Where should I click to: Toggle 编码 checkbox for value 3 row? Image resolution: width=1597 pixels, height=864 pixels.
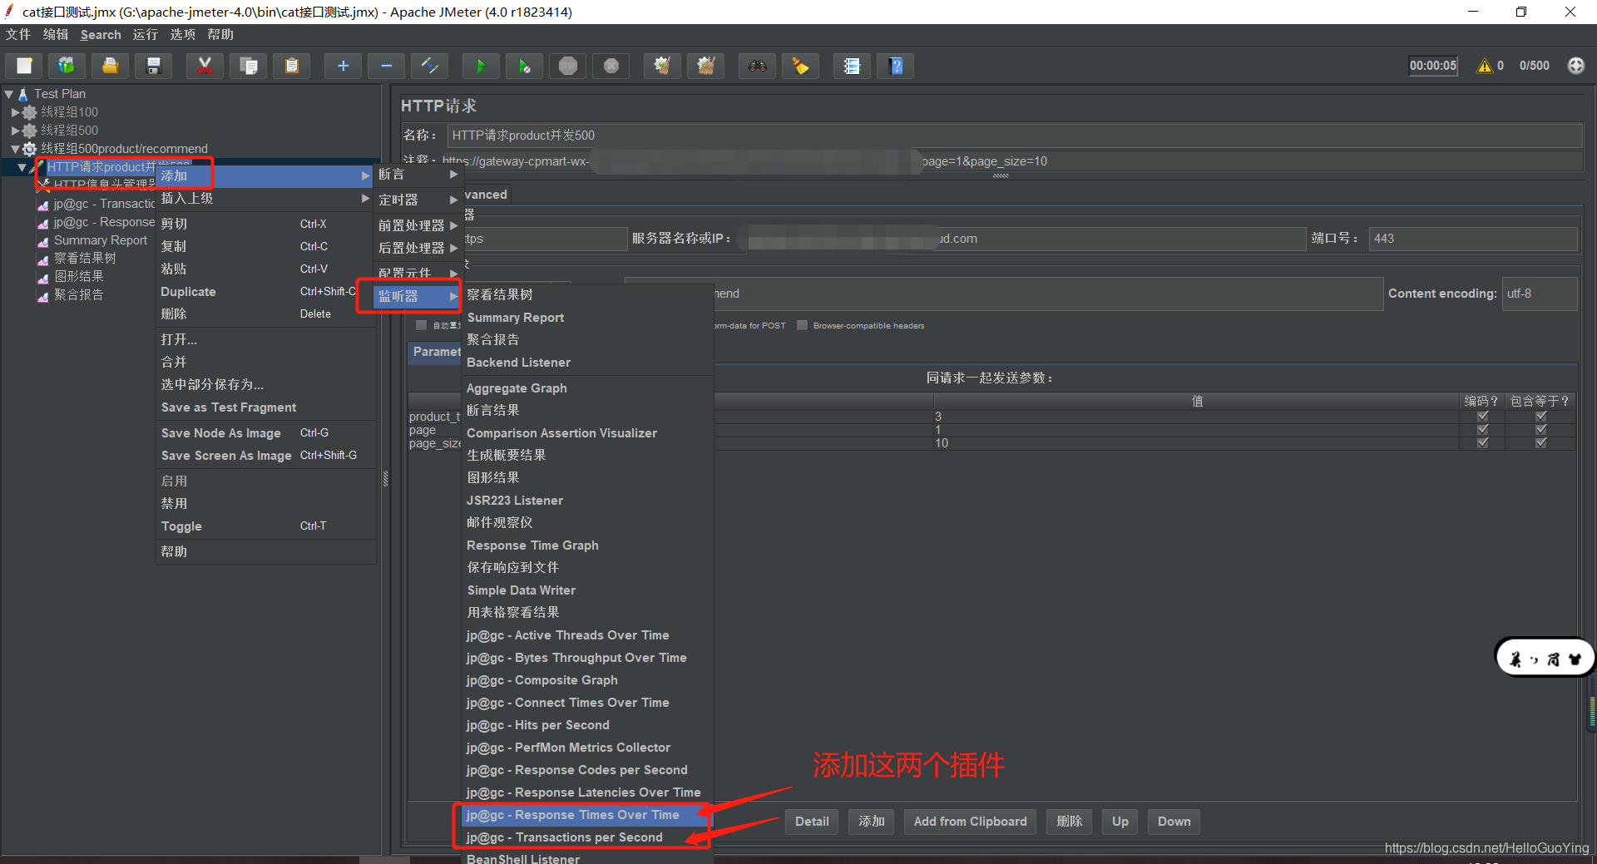[x=1483, y=417]
